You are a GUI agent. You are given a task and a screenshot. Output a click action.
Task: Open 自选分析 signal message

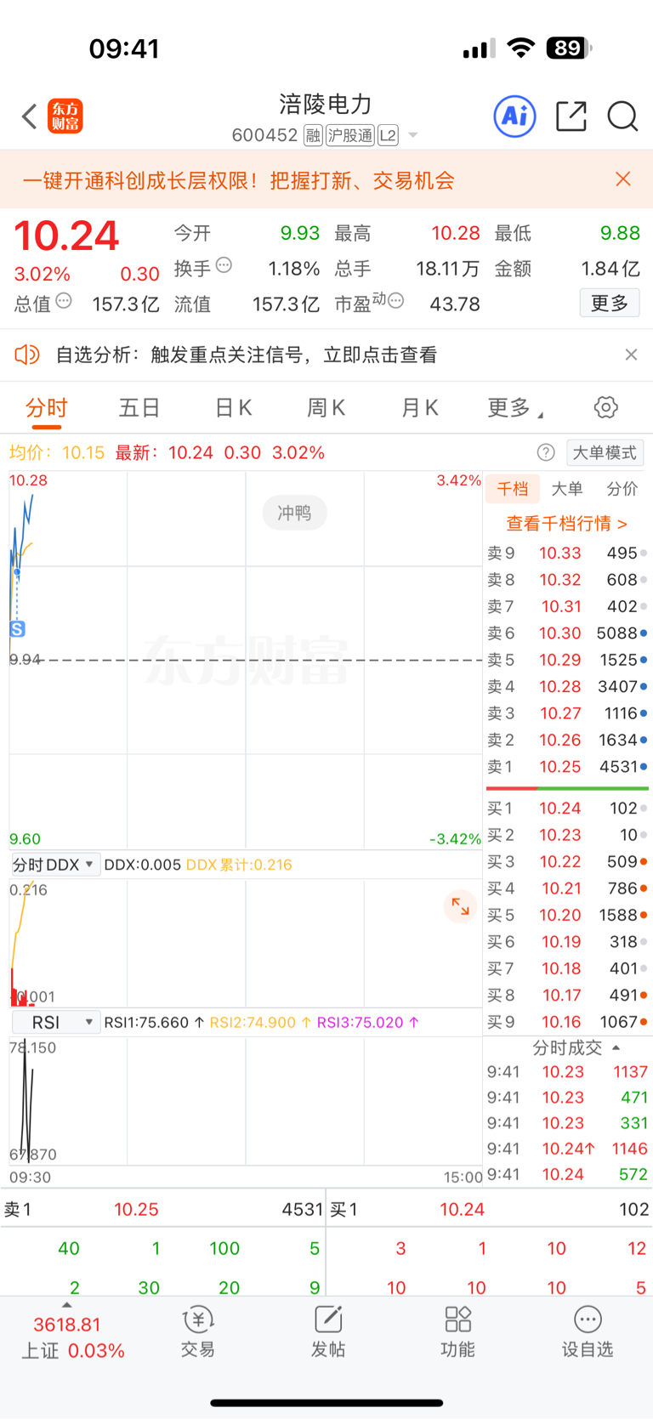247,355
